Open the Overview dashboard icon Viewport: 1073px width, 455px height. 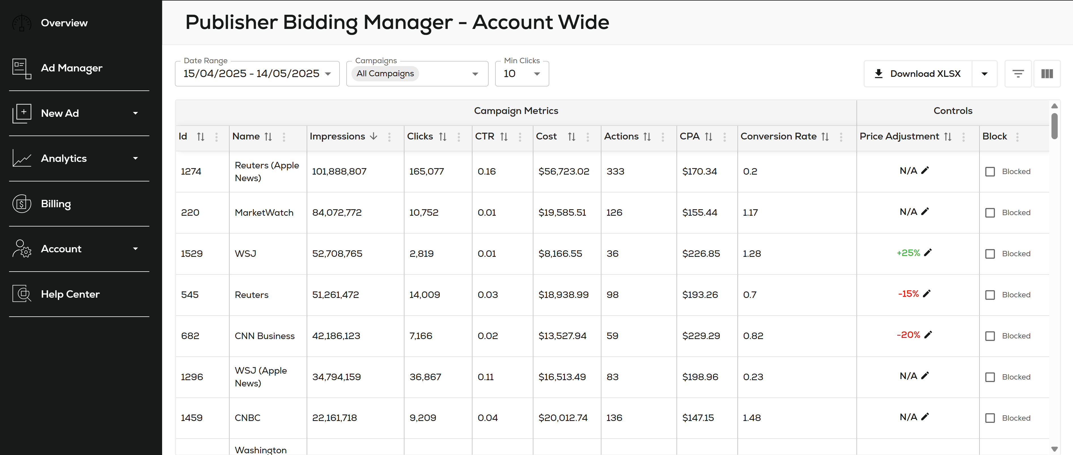coord(22,23)
